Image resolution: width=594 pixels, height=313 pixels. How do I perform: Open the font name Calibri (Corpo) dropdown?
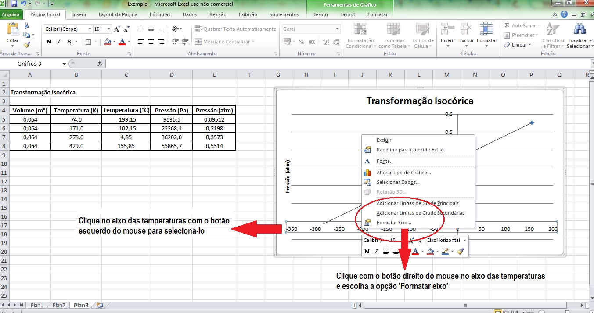pyautogui.click(x=90, y=29)
